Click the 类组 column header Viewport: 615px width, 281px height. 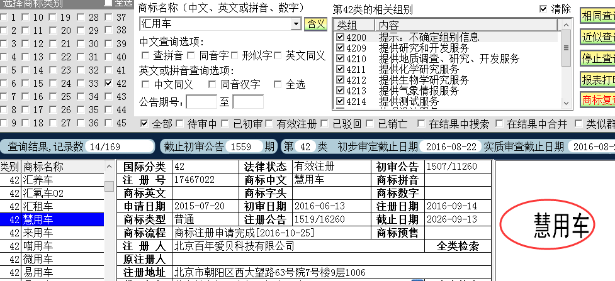pos(355,25)
